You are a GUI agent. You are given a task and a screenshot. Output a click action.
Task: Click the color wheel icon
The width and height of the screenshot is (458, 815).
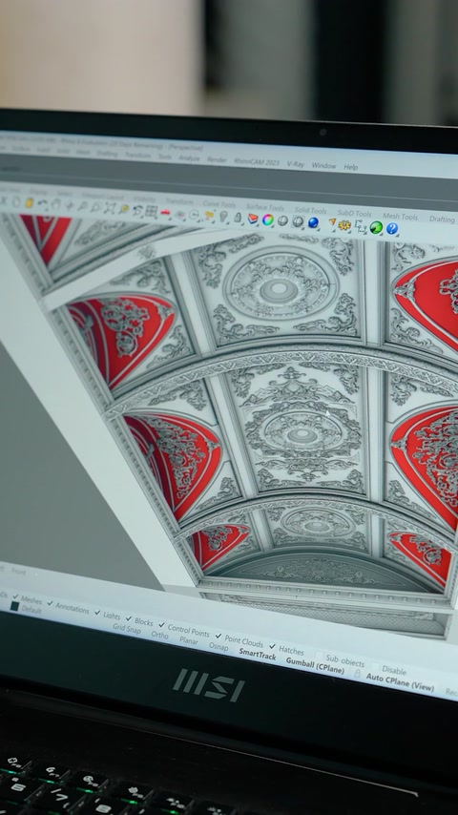pos(268,219)
